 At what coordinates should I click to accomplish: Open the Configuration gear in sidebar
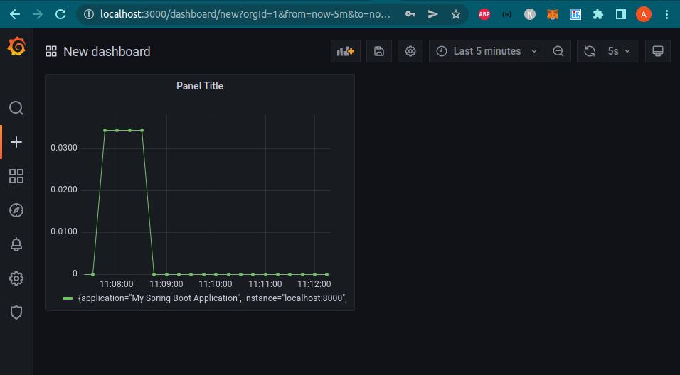click(16, 278)
